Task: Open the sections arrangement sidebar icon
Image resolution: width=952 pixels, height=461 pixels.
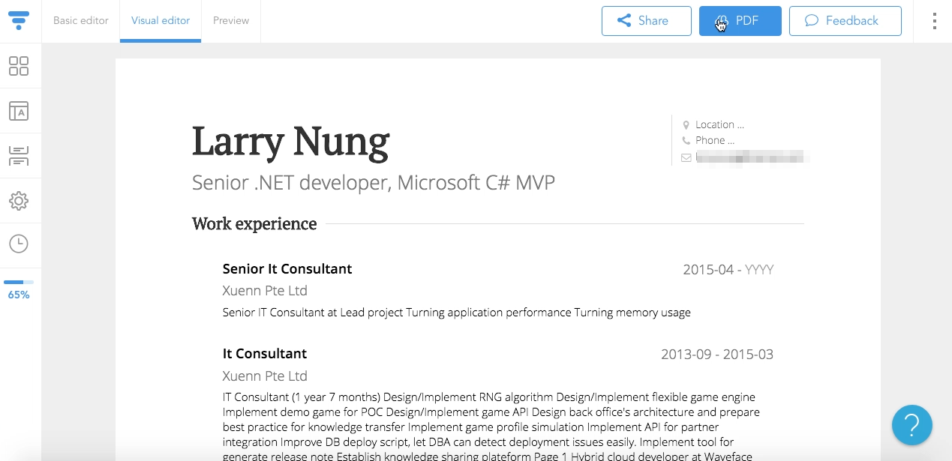Action: [19, 156]
